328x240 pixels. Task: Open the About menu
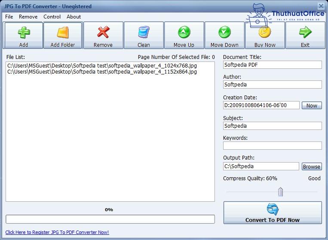pyautogui.click(x=74, y=17)
